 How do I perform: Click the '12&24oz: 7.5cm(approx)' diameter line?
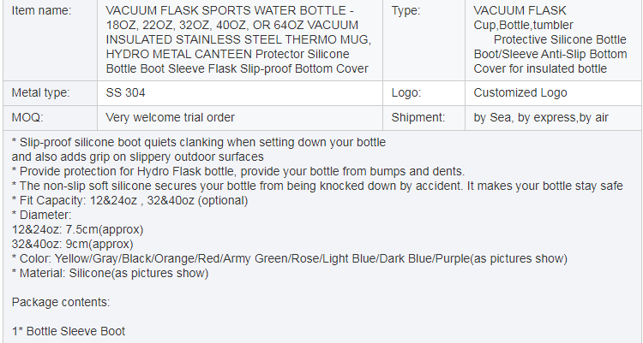[x=77, y=229]
